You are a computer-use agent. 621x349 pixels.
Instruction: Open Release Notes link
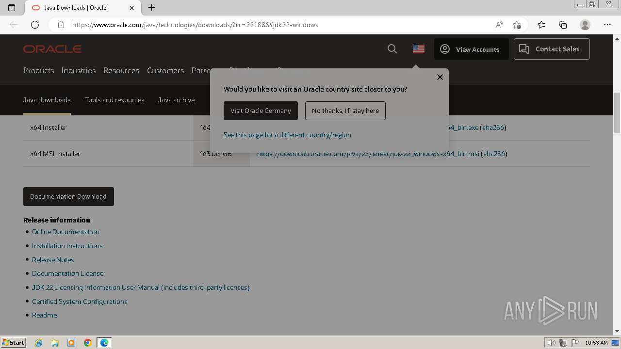(53, 260)
